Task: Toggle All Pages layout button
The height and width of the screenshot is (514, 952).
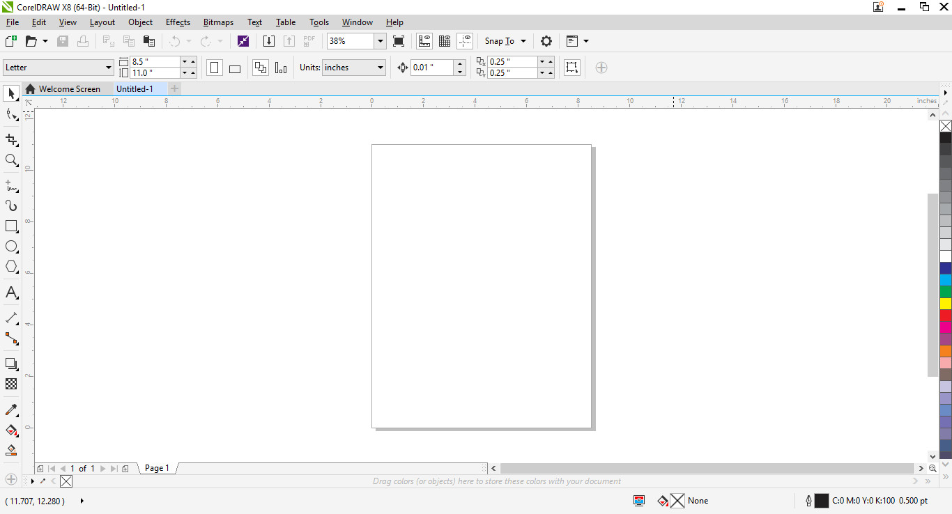Action: point(261,68)
